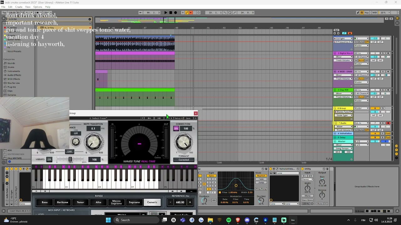Open the Brave browser from the taskbar
401x225 pixels.
coord(238,220)
